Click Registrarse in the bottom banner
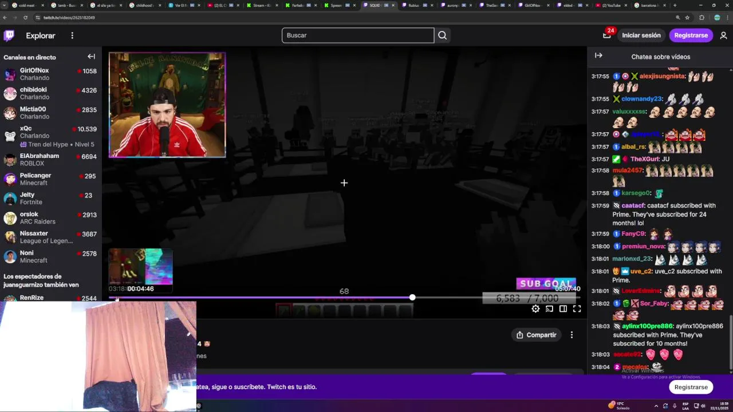733x412 pixels. [691, 387]
